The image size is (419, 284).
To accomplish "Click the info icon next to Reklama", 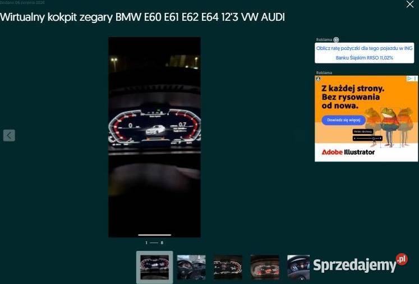I will coord(336,40).
